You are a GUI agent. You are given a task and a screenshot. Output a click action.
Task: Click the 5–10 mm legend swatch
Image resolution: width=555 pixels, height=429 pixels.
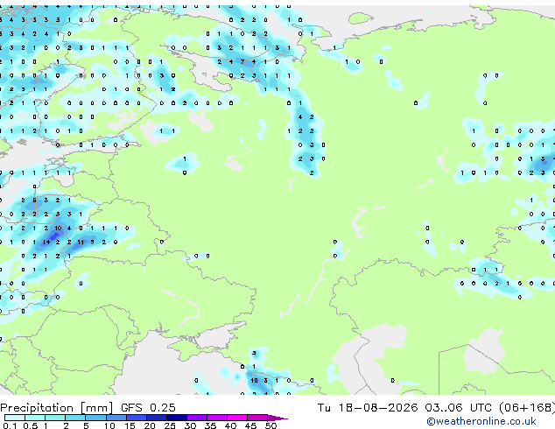[95, 418]
